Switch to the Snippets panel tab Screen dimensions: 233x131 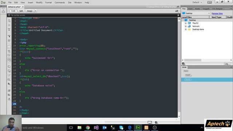(x=206, y=9)
